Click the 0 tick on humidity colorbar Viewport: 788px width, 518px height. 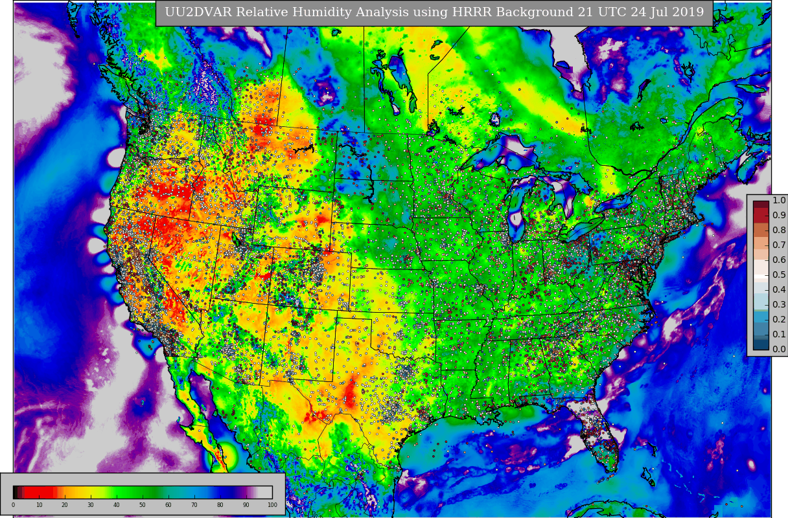pos(13,505)
